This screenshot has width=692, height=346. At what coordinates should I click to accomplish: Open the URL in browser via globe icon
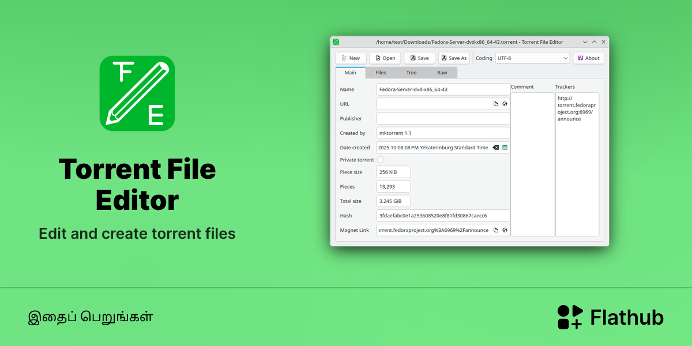[x=505, y=104]
